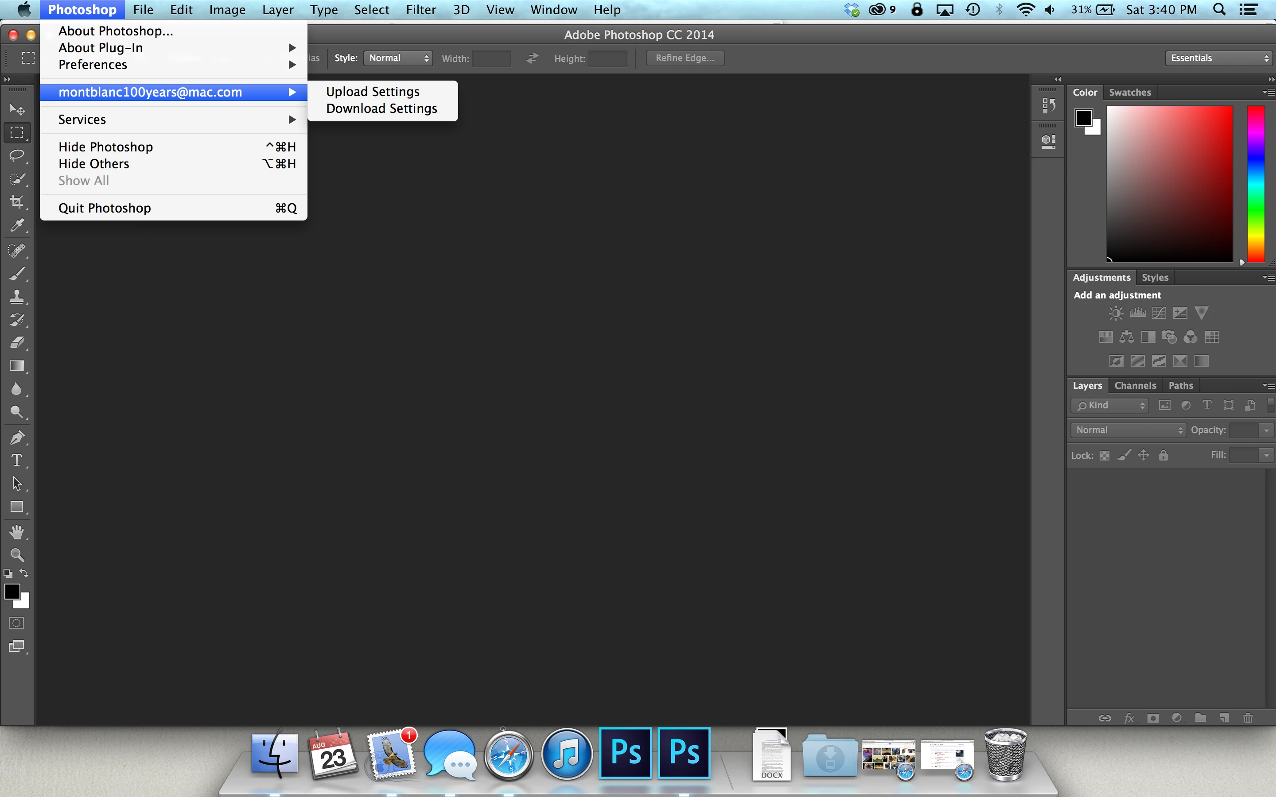The image size is (1276, 797).
Task: Choose Upload Settings from submenu
Action: 373,92
